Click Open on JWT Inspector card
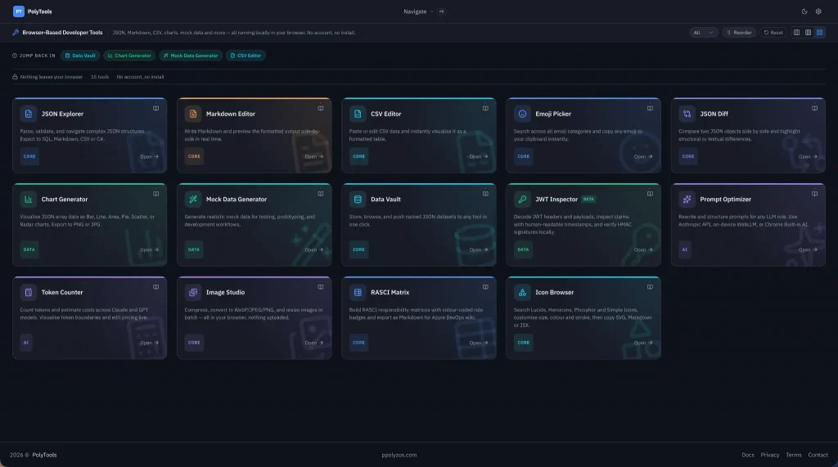The image size is (838, 467). tap(643, 249)
